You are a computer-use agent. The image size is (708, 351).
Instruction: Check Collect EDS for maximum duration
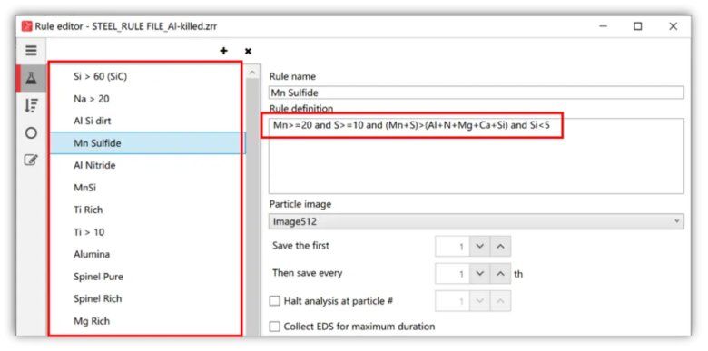tap(274, 327)
